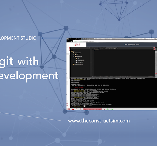Click the monitor icon in bottom toolbar
157x146 pixels.
tap(69, 109)
